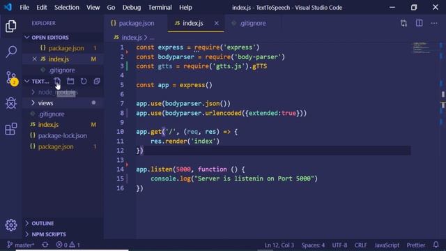Refresh the explorer file tree
The width and height of the screenshot is (446, 251).
[84, 82]
